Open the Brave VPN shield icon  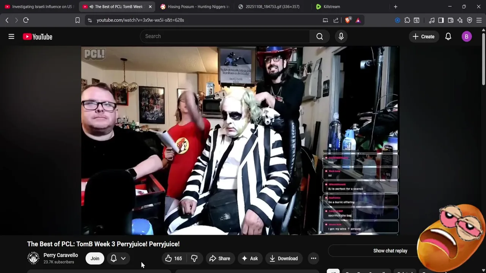click(x=469, y=20)
